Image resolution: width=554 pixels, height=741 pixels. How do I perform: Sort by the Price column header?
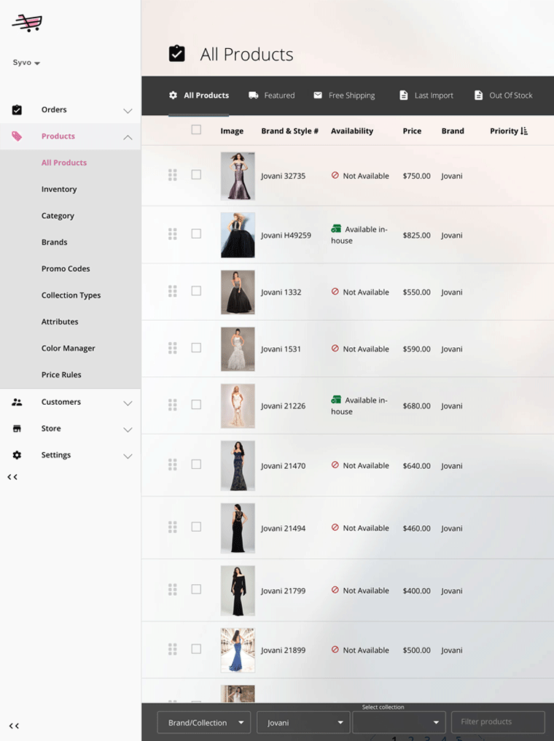(412, 131)
